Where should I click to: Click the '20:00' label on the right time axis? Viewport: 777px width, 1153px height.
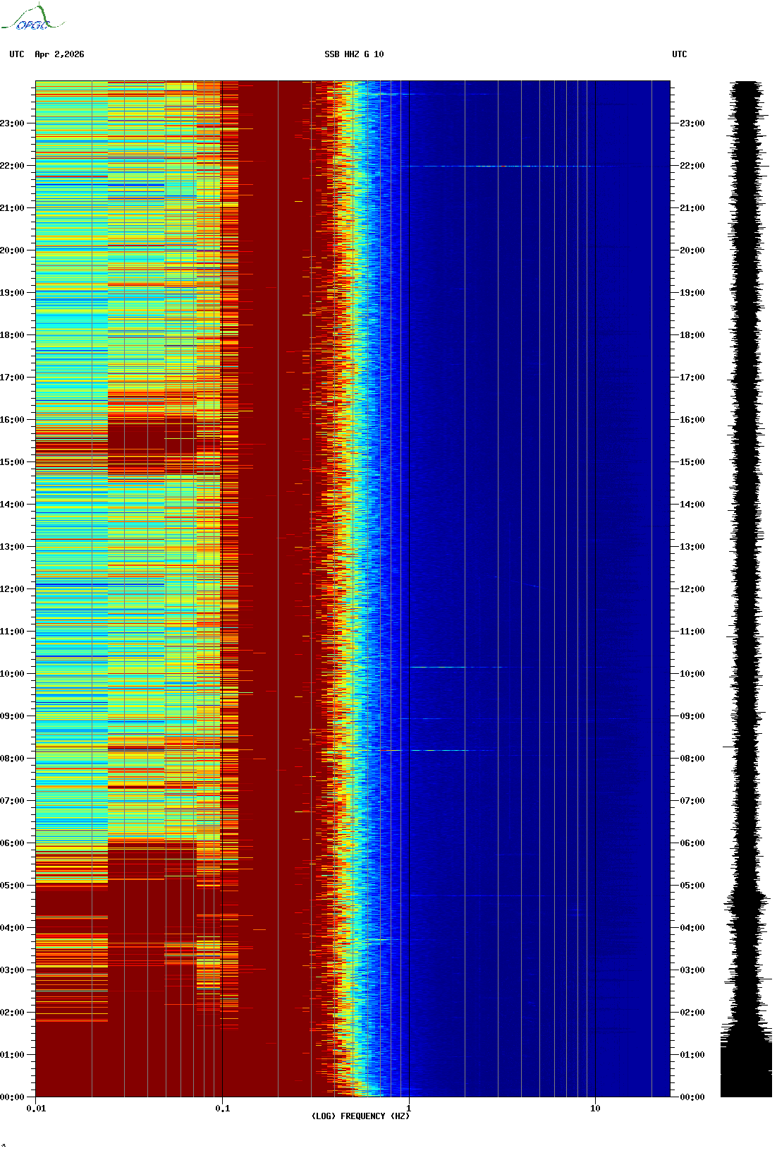[x=692, y=250]
